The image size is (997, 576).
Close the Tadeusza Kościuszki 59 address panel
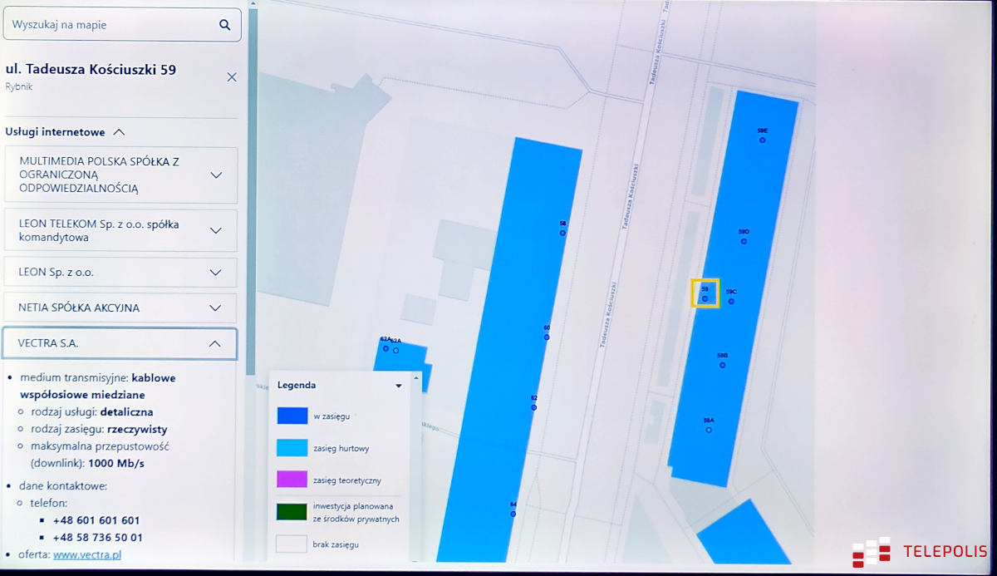(x=232, y=77)
